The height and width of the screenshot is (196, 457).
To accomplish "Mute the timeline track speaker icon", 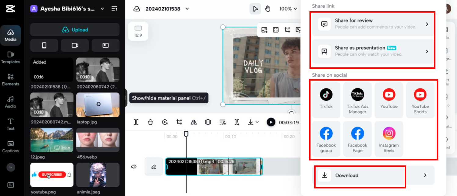I will point(134,167).
